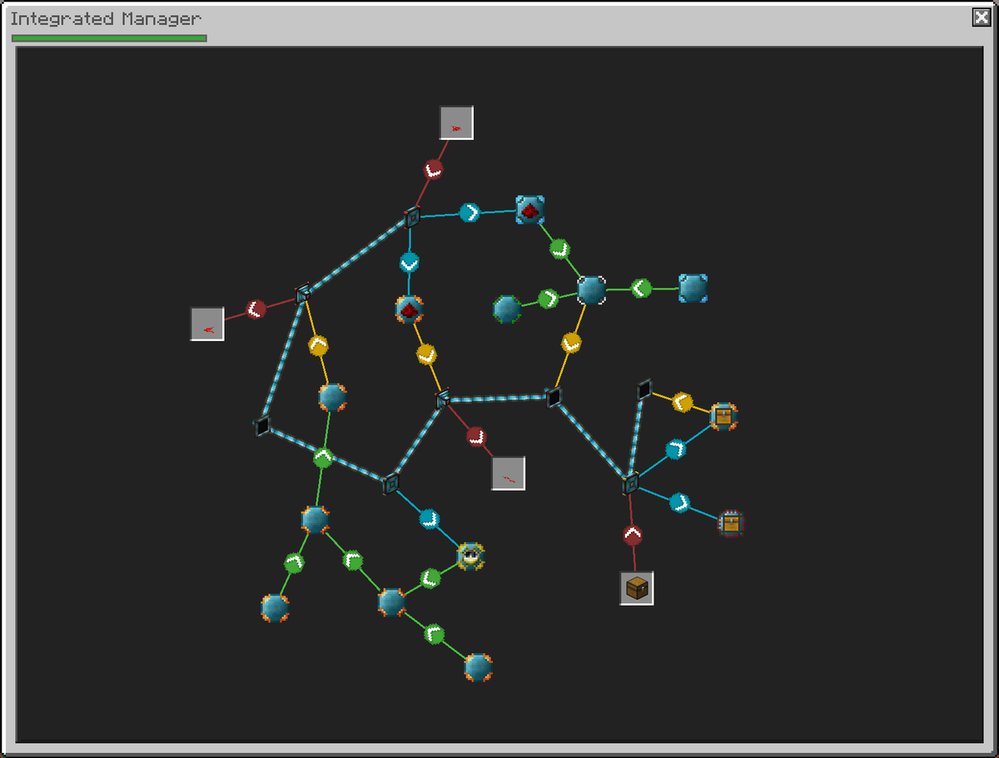Select green chevron just left of face node

[430, 577]
